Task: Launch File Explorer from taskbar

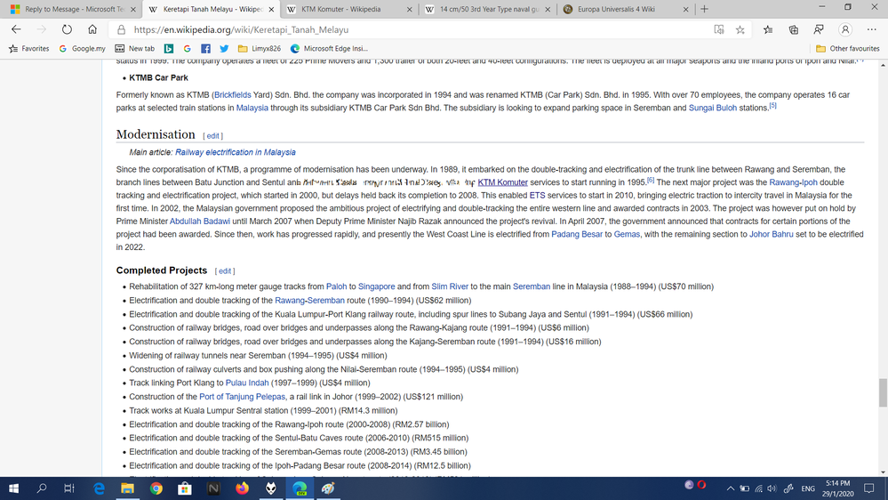Action: pyautogui.click(x=127, y=488)
